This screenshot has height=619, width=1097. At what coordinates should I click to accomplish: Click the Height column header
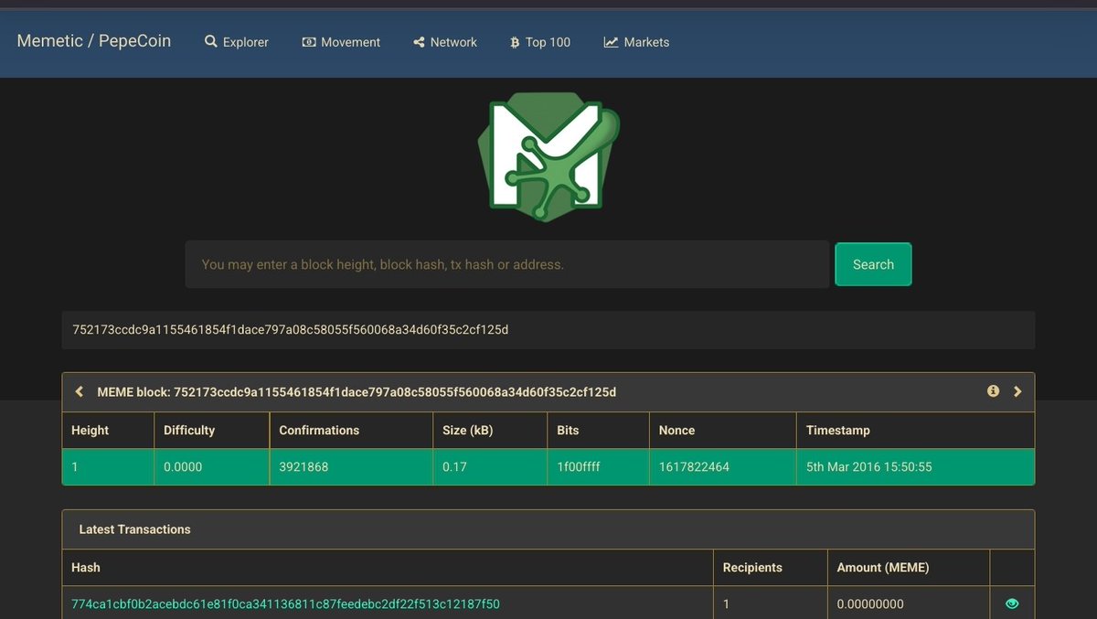(x=90, y=430)
